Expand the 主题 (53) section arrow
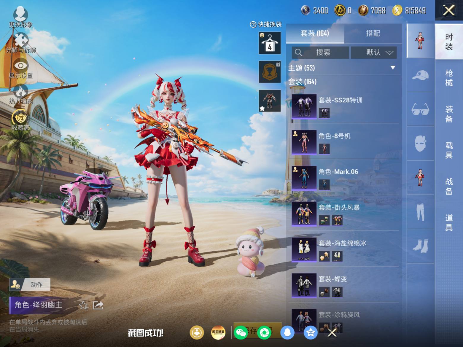The height and width of the screenshot is (347, 463). click(393, 68)
